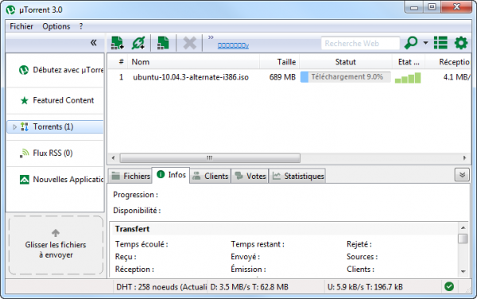Open Nouvelles Applications in sidebar

click(x=55, y=180)
